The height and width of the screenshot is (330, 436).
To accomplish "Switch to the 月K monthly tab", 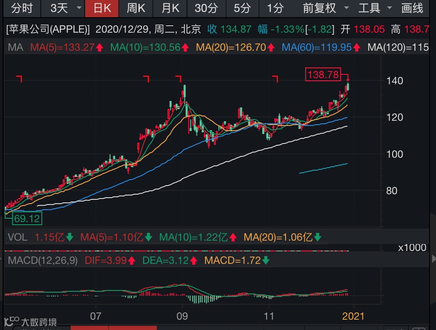I will (170, 8).
